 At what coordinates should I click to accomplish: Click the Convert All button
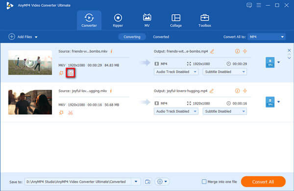click(x=263, y=182)
